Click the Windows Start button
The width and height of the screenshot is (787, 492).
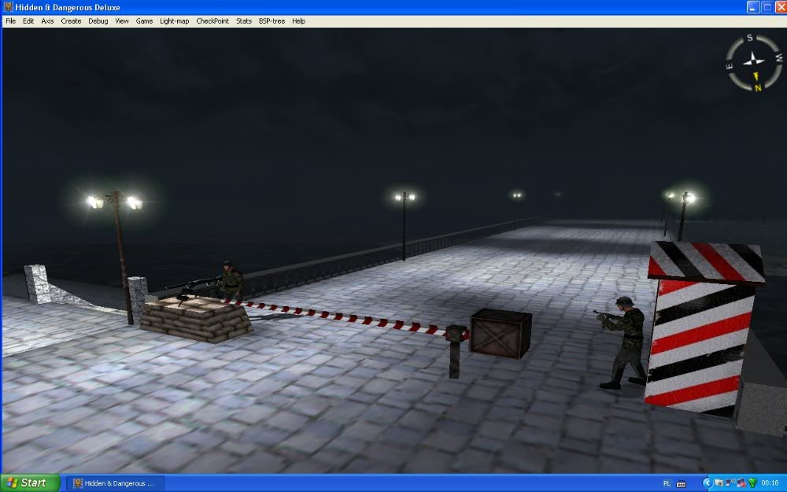pyautogui.click(x=30, y=483)
